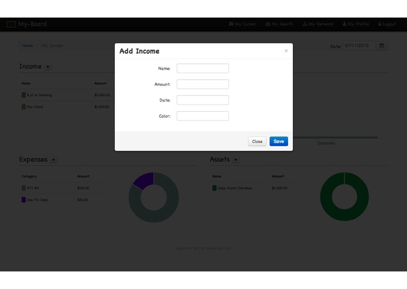Click the Amount input field

coord(203,84)
